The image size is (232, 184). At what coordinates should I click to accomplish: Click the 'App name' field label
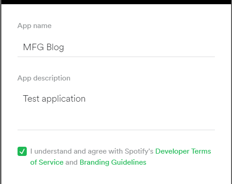(35, 26)
